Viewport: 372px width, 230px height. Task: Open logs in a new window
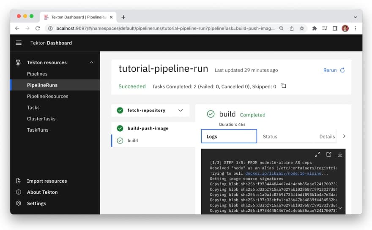pos(329,154)
